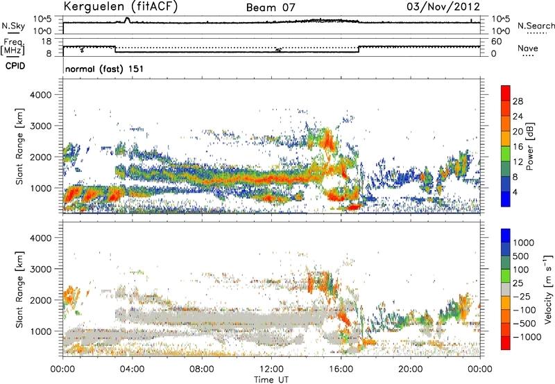Click the 1000 tick on the velocity panel
The image size is (555, 384).
click(x=40, y=331)
